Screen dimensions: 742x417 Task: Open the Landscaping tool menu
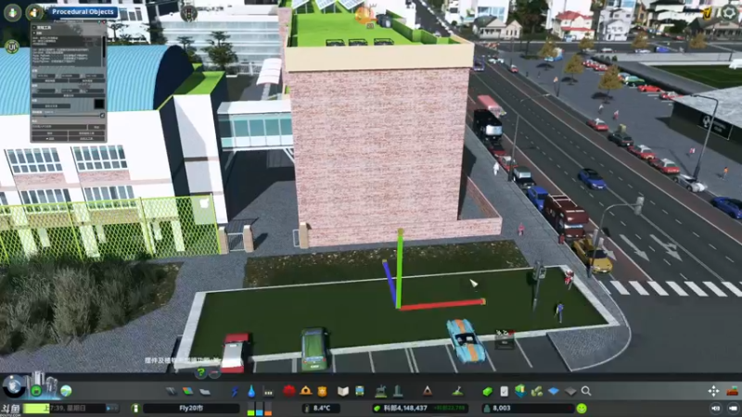(457, 390)
